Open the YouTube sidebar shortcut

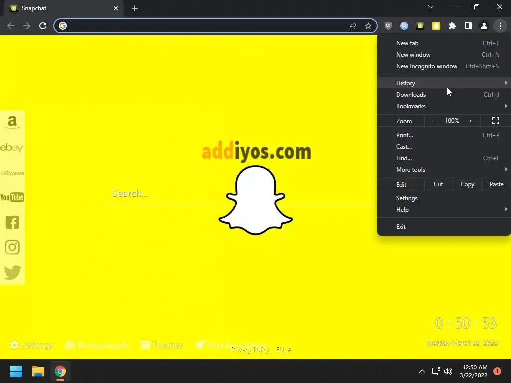pos(12,197)
